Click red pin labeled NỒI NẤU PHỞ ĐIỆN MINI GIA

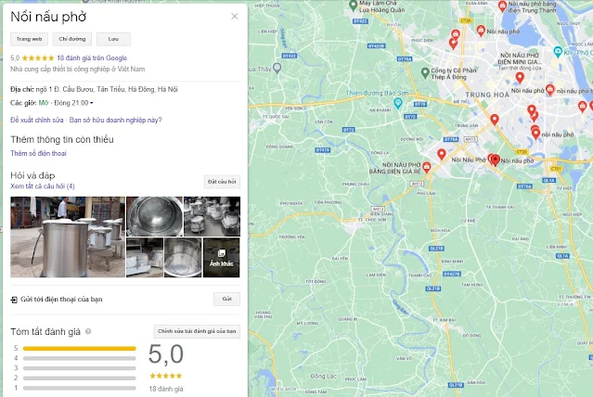point(520,78)
